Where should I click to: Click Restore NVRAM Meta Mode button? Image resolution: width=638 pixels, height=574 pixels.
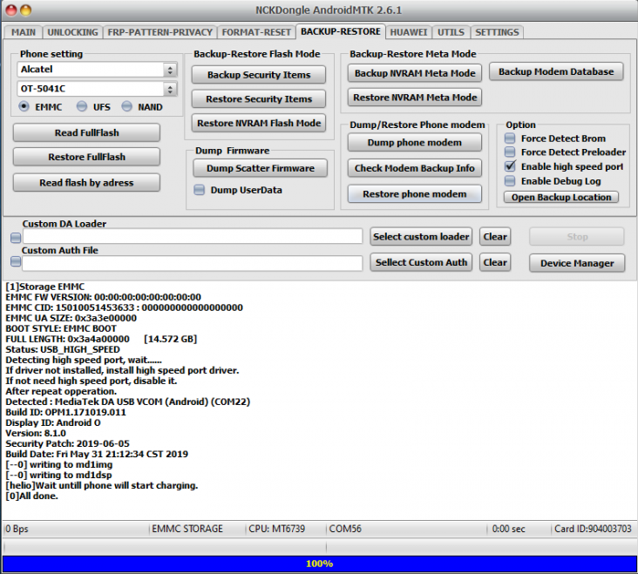[x=415, y=98]
